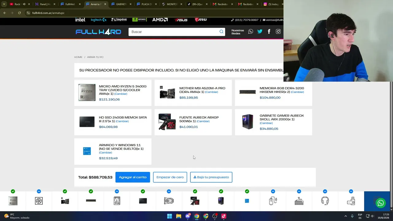Select the processor step in the bottom component bar
Viewport: 393px width, 221px height.
point(13,201)
